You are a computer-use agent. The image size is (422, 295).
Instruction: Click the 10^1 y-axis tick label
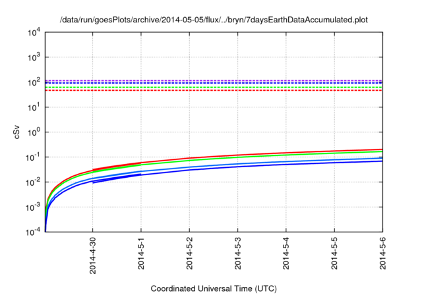click(34, 107)
